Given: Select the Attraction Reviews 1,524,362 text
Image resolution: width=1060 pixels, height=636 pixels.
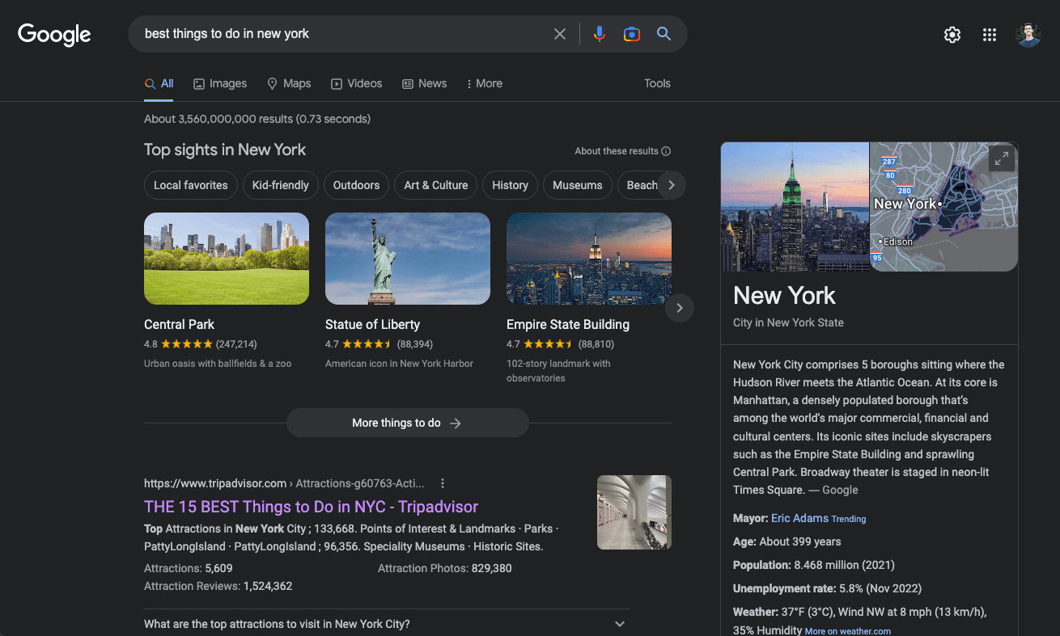Looking at the screenshot, I should coord(218,586).
